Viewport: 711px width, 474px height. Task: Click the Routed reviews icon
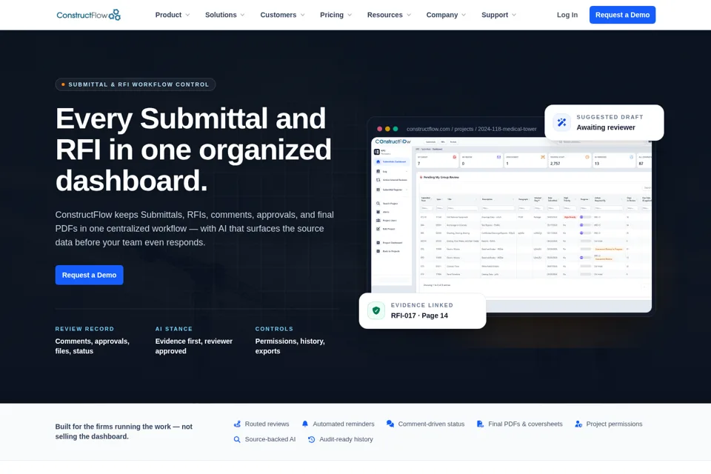(237, 424)
